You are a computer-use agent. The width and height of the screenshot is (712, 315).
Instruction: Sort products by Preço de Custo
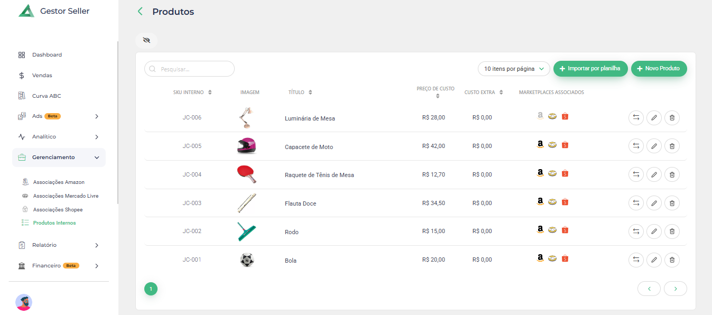(x=437, y=96)
